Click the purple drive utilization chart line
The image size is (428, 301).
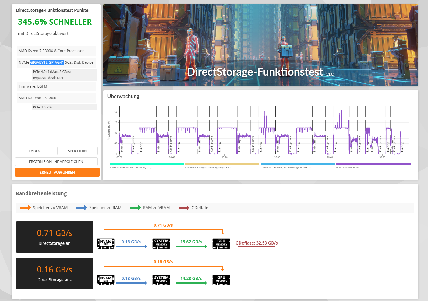tap(228, 128)
